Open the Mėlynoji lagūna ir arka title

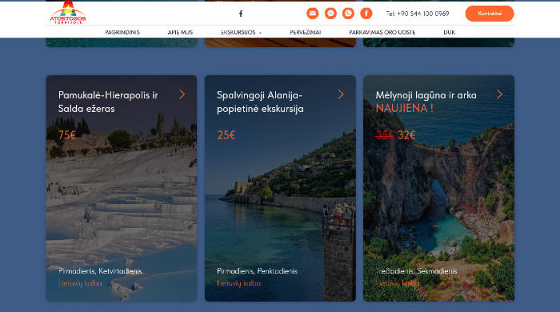(426, 95)
